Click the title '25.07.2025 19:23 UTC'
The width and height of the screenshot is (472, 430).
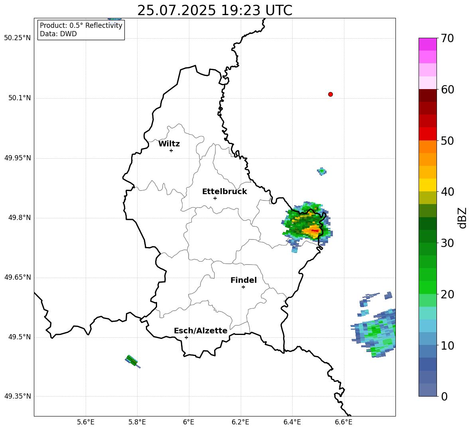click(x=214, y=10)
